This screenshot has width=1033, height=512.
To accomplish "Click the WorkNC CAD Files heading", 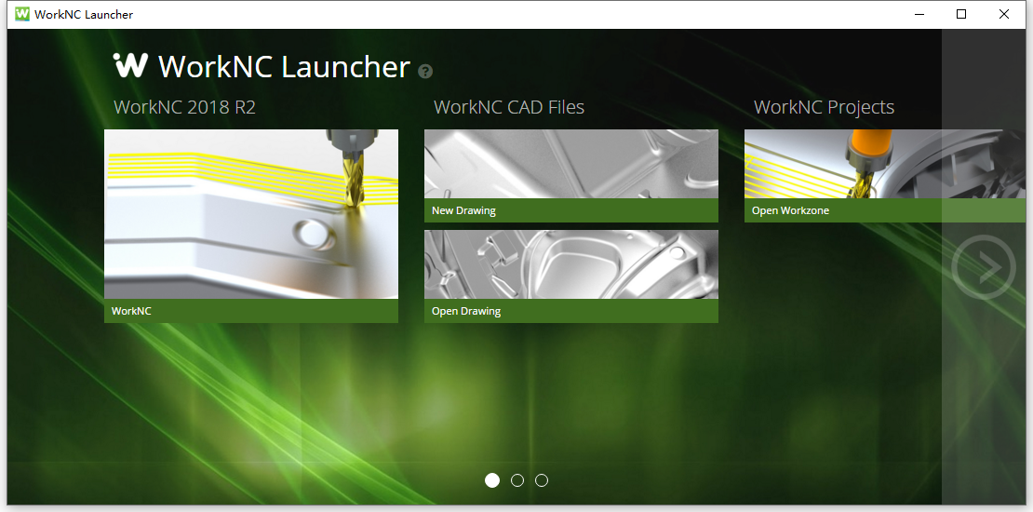I will (509, 107).
